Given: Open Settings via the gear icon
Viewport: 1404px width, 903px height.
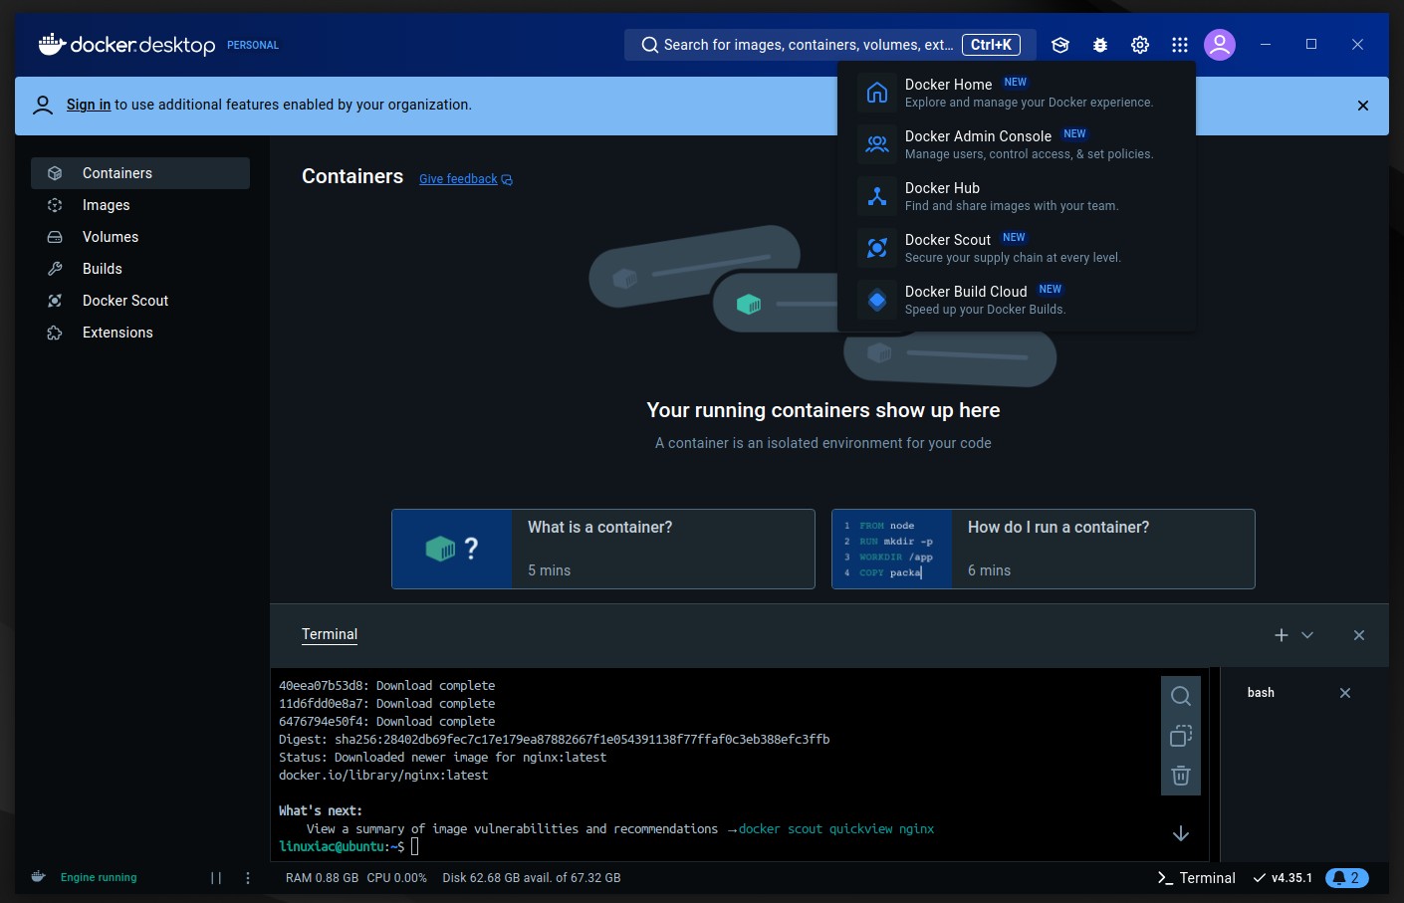Looking at the screenshot, I should point(1140,45).
